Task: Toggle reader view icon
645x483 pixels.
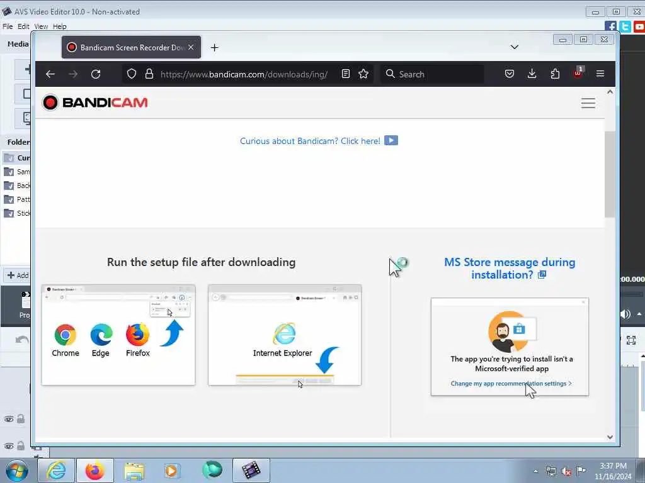Action: (x=346, y=74)
